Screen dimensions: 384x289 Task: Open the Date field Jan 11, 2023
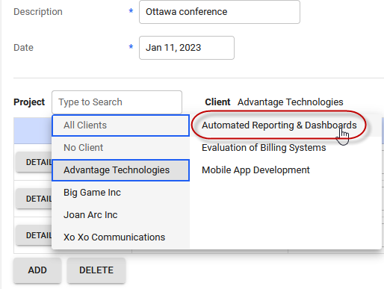[x=187, y=48]
